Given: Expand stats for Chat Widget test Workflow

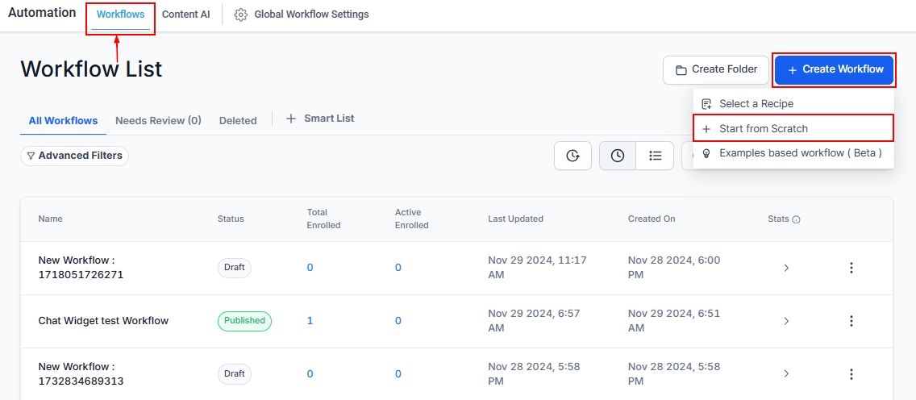Looking at the screenshot, I should point(786,321).
